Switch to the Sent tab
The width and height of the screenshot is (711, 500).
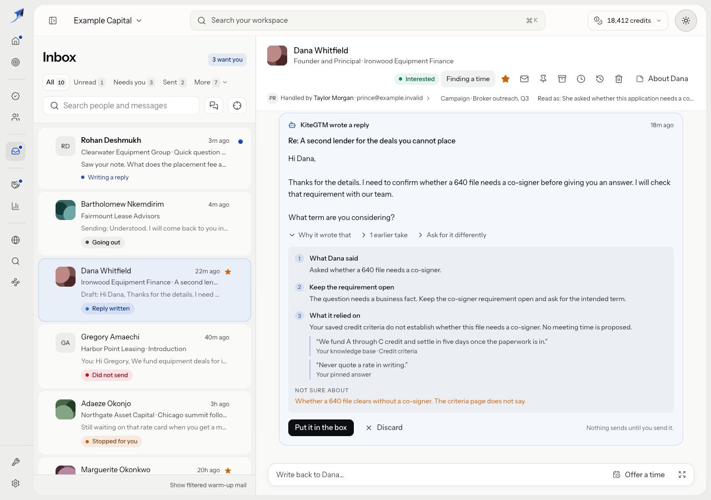[174, 82]
